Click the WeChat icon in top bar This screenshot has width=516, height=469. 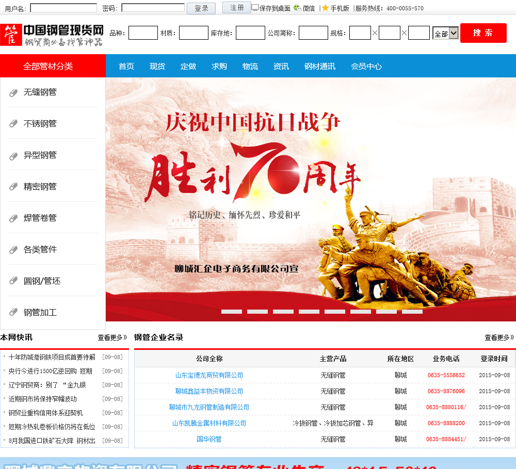(297, 8)
